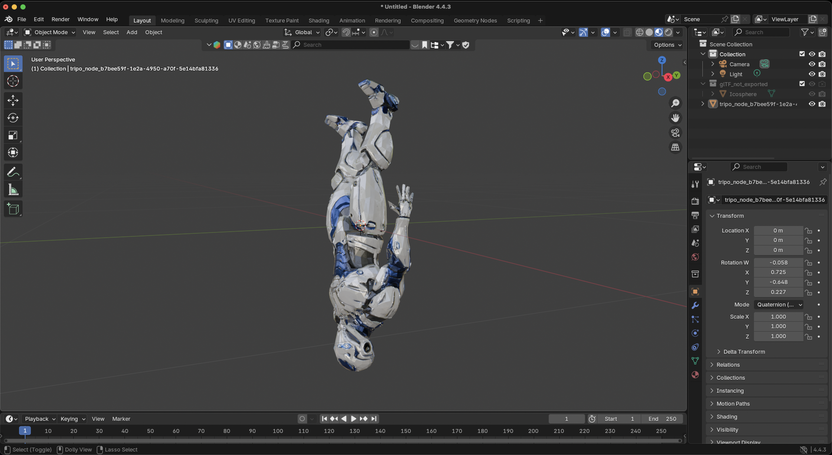Choose the Add Cube tool
Image resolution: width=832 pixels, height=455 pixels.
(x=13, y=209)
